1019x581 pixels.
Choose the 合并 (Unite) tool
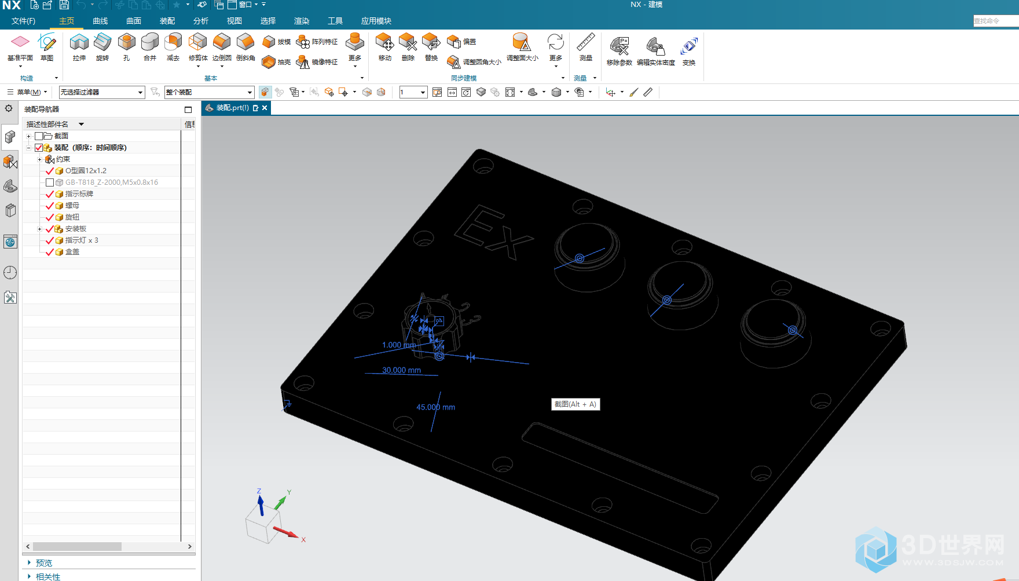tap(150, 47)
